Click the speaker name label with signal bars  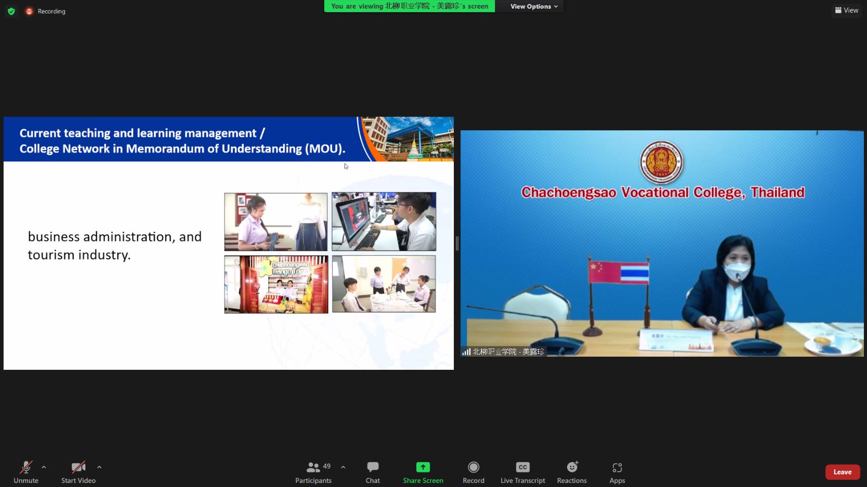tap(503, 352)
